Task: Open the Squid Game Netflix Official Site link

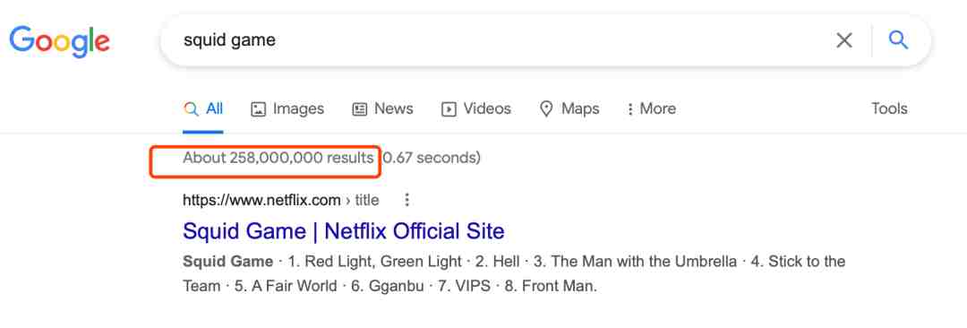Action: click(344, 231)
